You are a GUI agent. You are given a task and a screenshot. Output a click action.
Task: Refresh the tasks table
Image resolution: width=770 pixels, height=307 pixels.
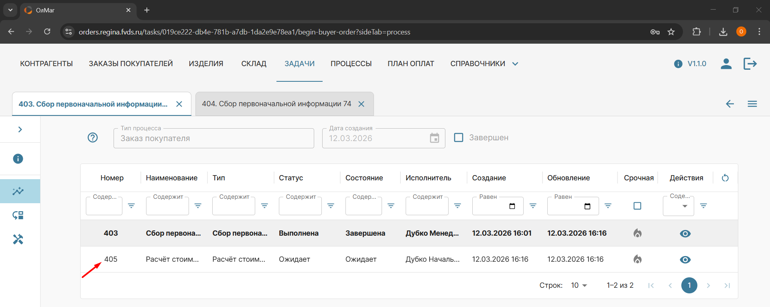pyautogui.click(x=725, y=178)
